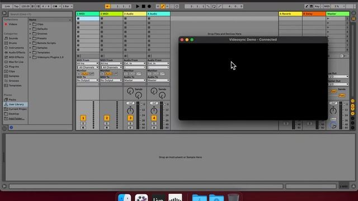This screenshot has width=358, height=201.
Task: Select the Templates category in the sidebar
Action: (x=15, y=85)
